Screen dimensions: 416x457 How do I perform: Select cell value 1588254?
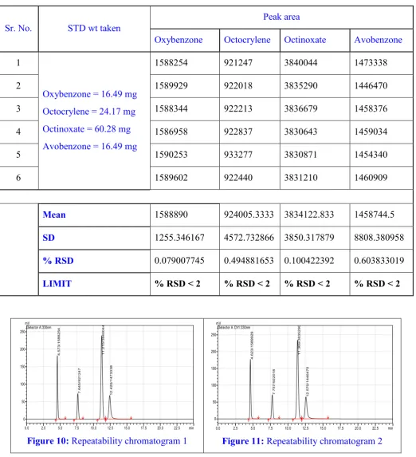coord(171,63)
